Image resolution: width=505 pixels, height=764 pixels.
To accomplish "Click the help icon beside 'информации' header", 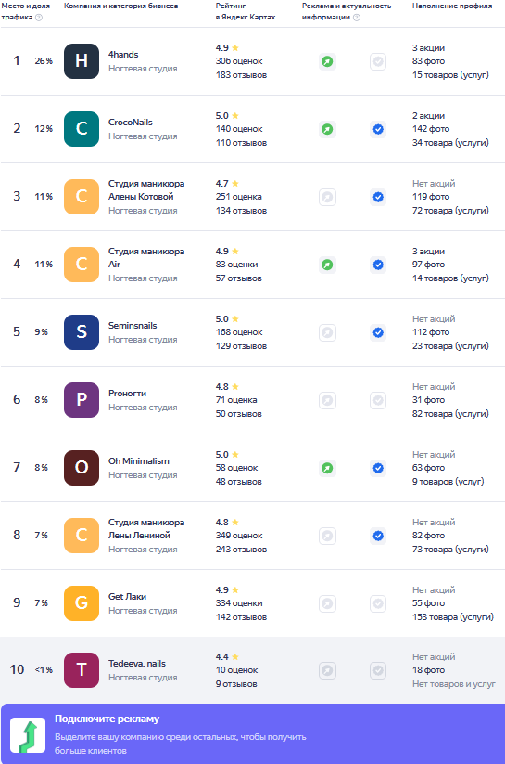I will tap(357, 18).
